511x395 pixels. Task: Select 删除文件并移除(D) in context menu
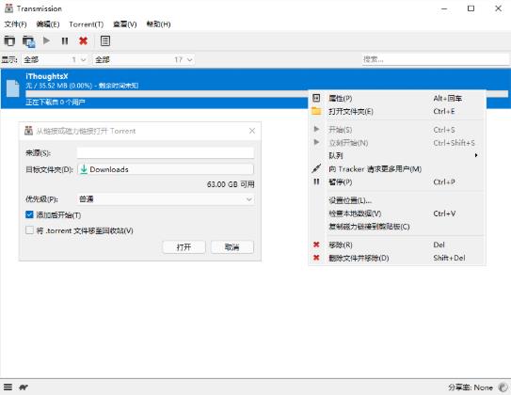[397, 258]
